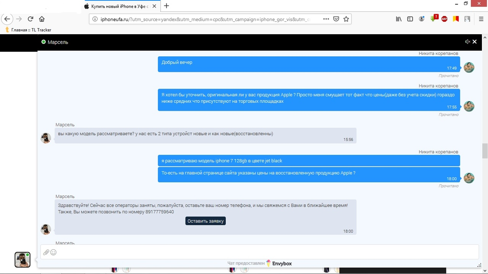
Task: Open the emoji picker in chat
Action: pos(53,252)
